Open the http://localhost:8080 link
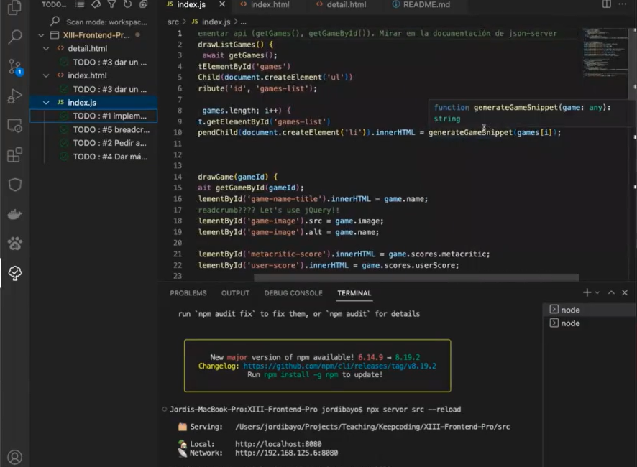Viewport: 637px width, 467px height. pyautogui.click(x=278, y=444)
